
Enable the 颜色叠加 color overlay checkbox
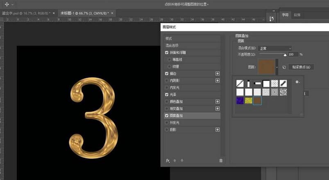pos(167,101)
